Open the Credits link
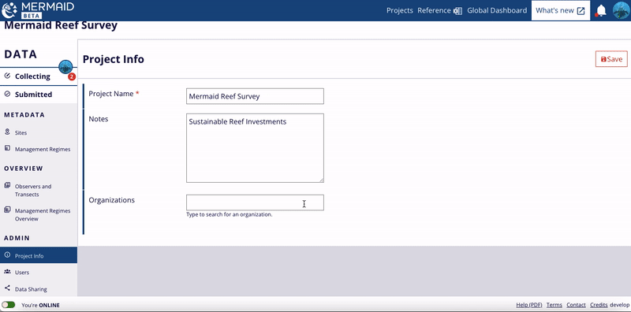 click(x=599, y=305)
